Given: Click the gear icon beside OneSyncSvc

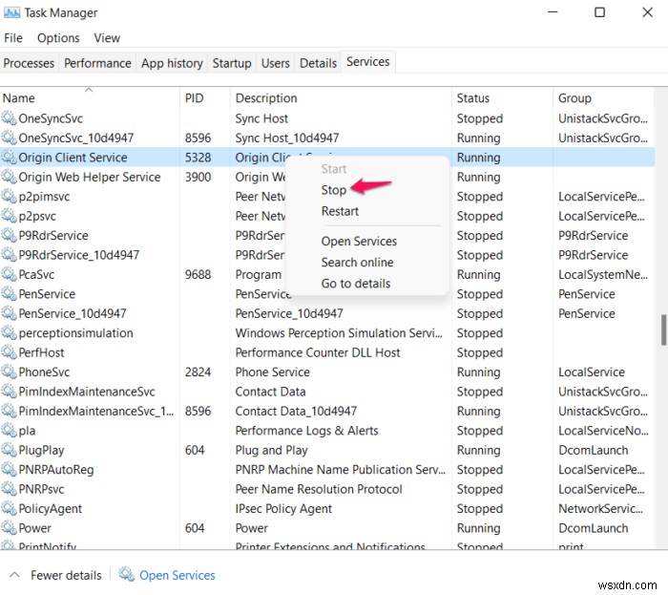Looking at the screenshot, I should coord(9,118).
